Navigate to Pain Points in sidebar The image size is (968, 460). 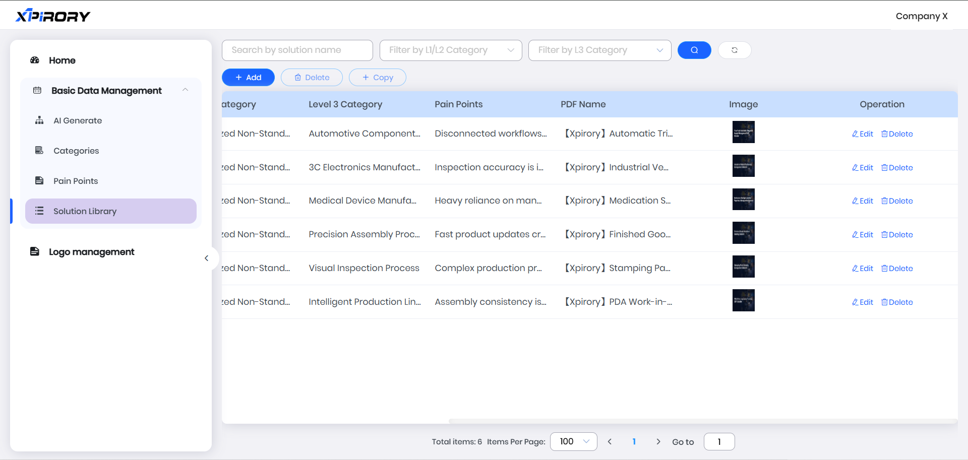point(76,181)
